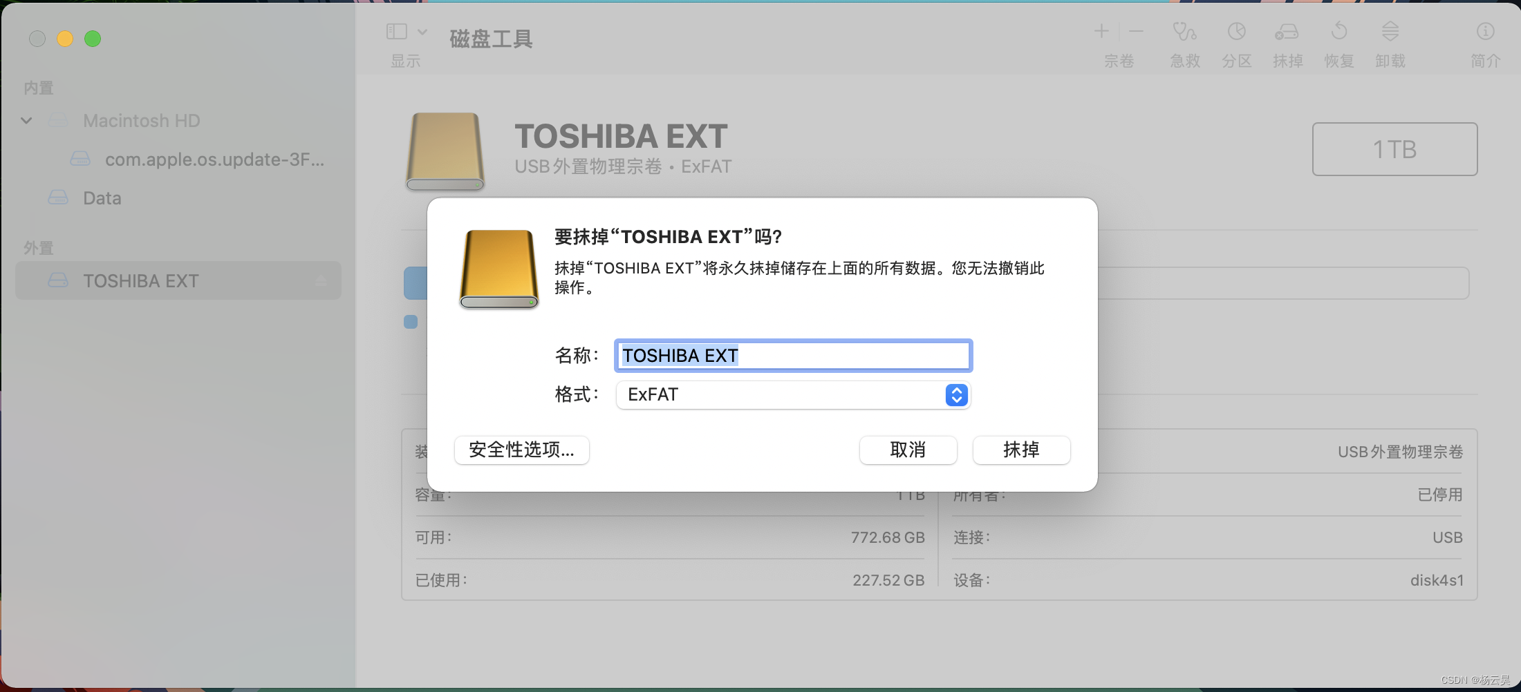Screen dimensions: 1521x692
Task: Click the name input field
Action: 793,356
